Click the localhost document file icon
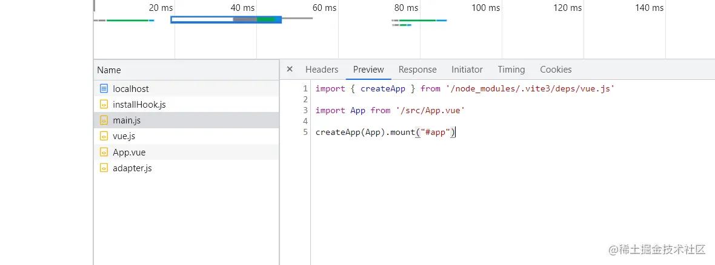The width and height of the screenshot is (715, 265). 104,88
